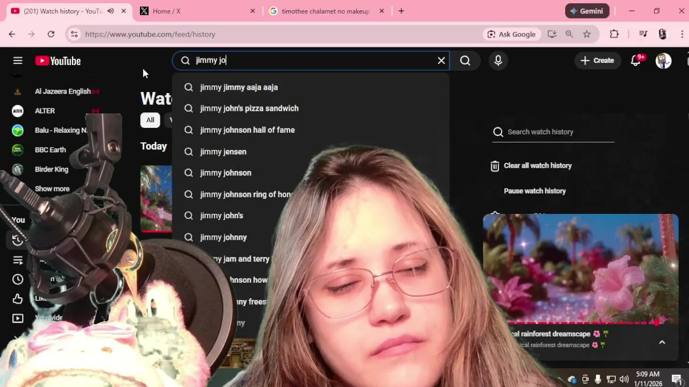The width and height of the screenshot is (689, 387).
Task: Open Chrome profile avatar
Action: tap(663, 34)
